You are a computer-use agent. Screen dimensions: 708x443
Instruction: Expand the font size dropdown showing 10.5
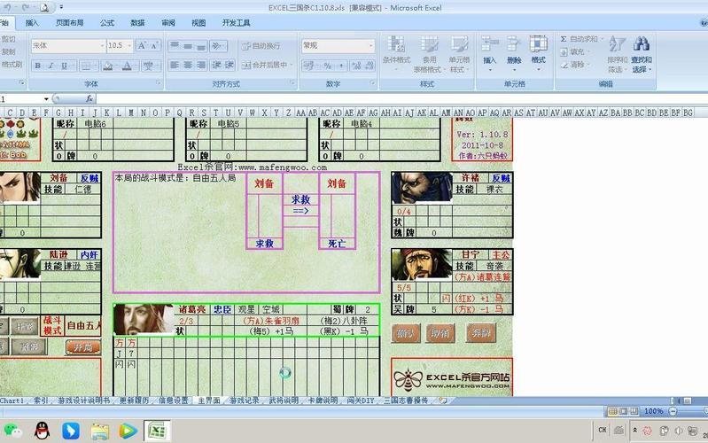(129, 45)
